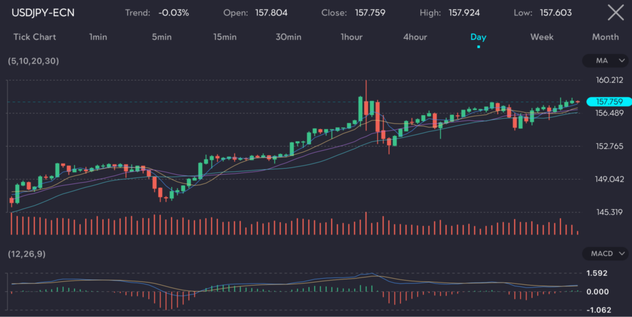Choose the 30min interval
Viewport: 632px width, 317px height.
click(x=288, y=37)
